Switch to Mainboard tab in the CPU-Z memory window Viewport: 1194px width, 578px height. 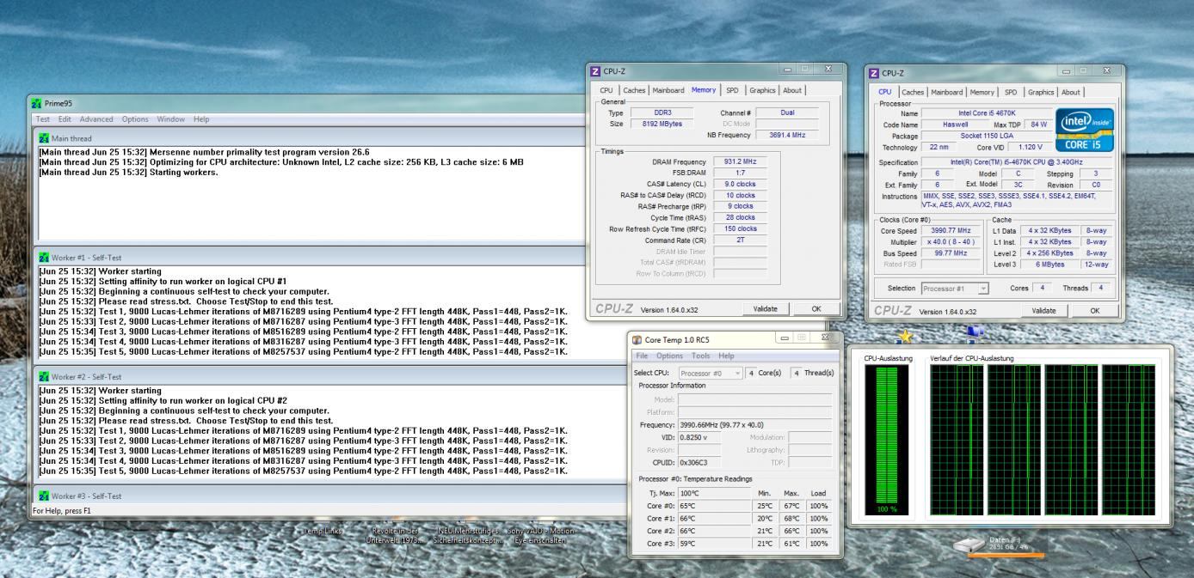[x=668, y=90]
